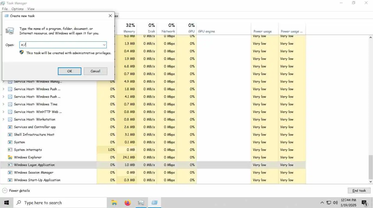Image resolution: width=373 pixels, height=208 pixels.
Task: Select the Services and Controller app row
Action: coord(153,127)
